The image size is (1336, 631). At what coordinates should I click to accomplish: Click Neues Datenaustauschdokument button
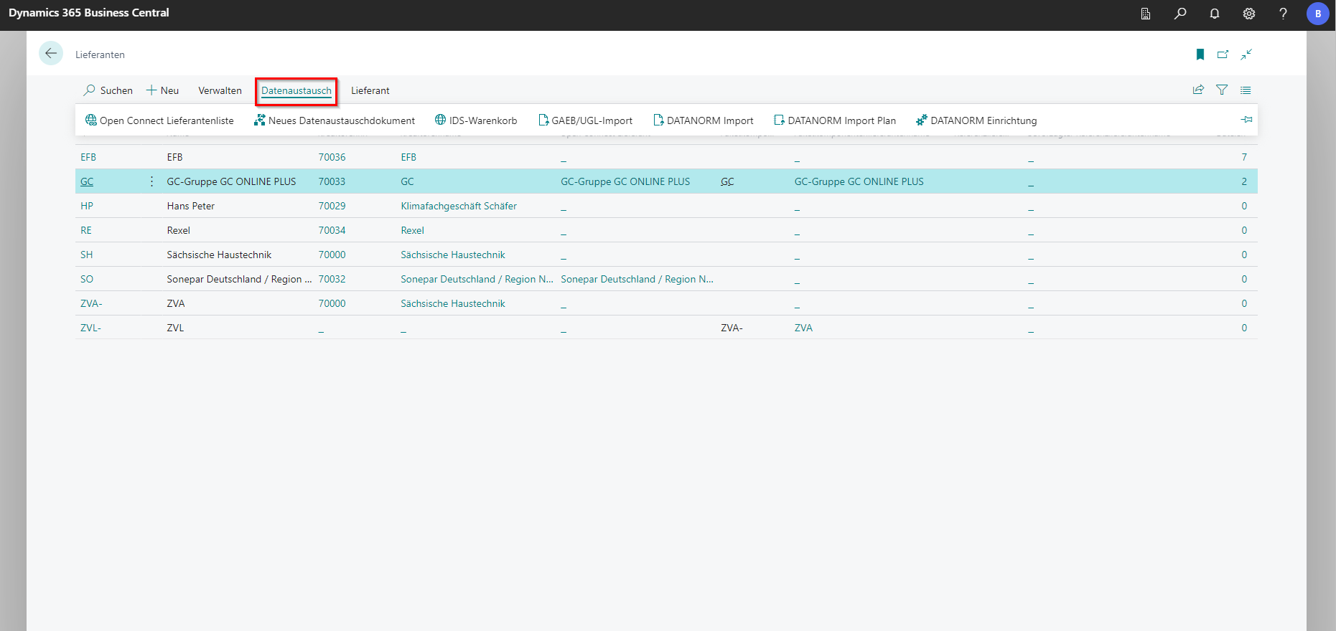[x=335, y=120]
